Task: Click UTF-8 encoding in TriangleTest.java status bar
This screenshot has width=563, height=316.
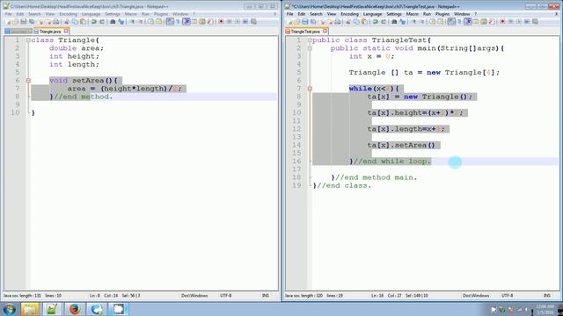Action: pos(507,296)
